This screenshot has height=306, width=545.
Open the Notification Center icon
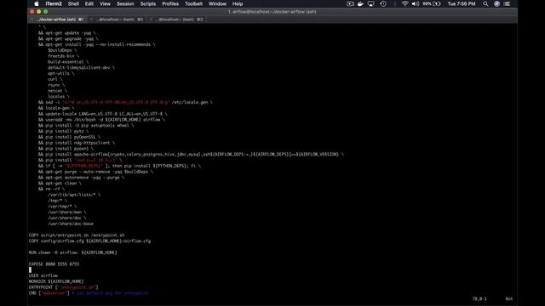pyautogui.click(x=508, y=3)
